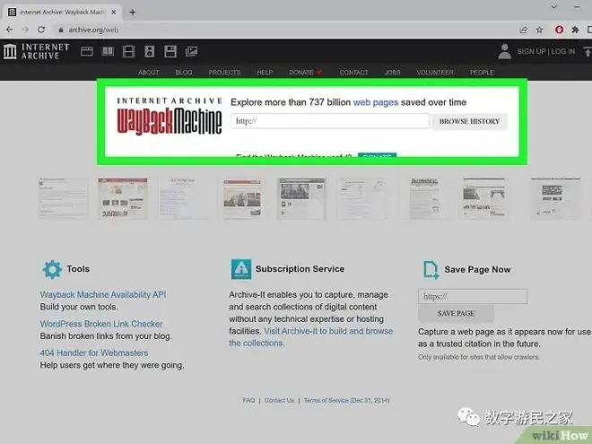This screenshot has width=592, height=444.
Task: Open the Terms of Service footer link
Action: 346,400
